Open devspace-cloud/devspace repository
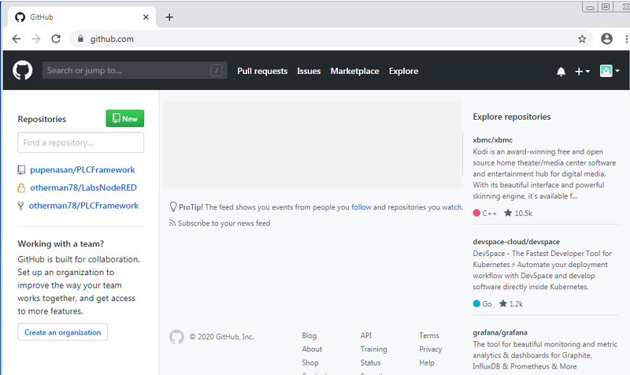This screenshot has height=375, width=630. coord(517,242)
